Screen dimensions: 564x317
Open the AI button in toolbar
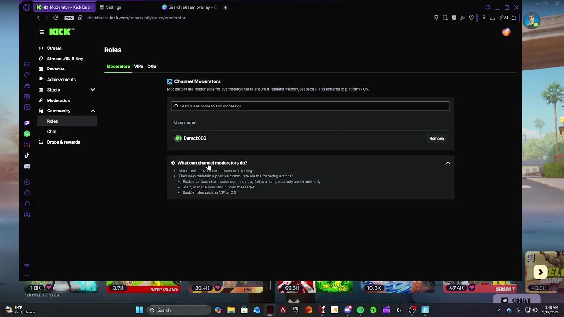pyautogui.click(x=503, y=18)
